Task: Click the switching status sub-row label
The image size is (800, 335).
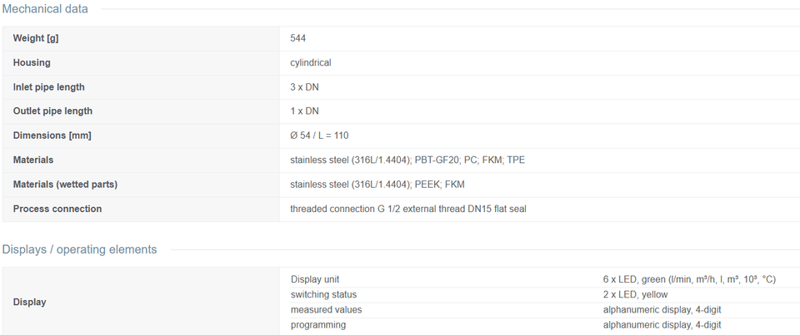Action: click(323, 295)
